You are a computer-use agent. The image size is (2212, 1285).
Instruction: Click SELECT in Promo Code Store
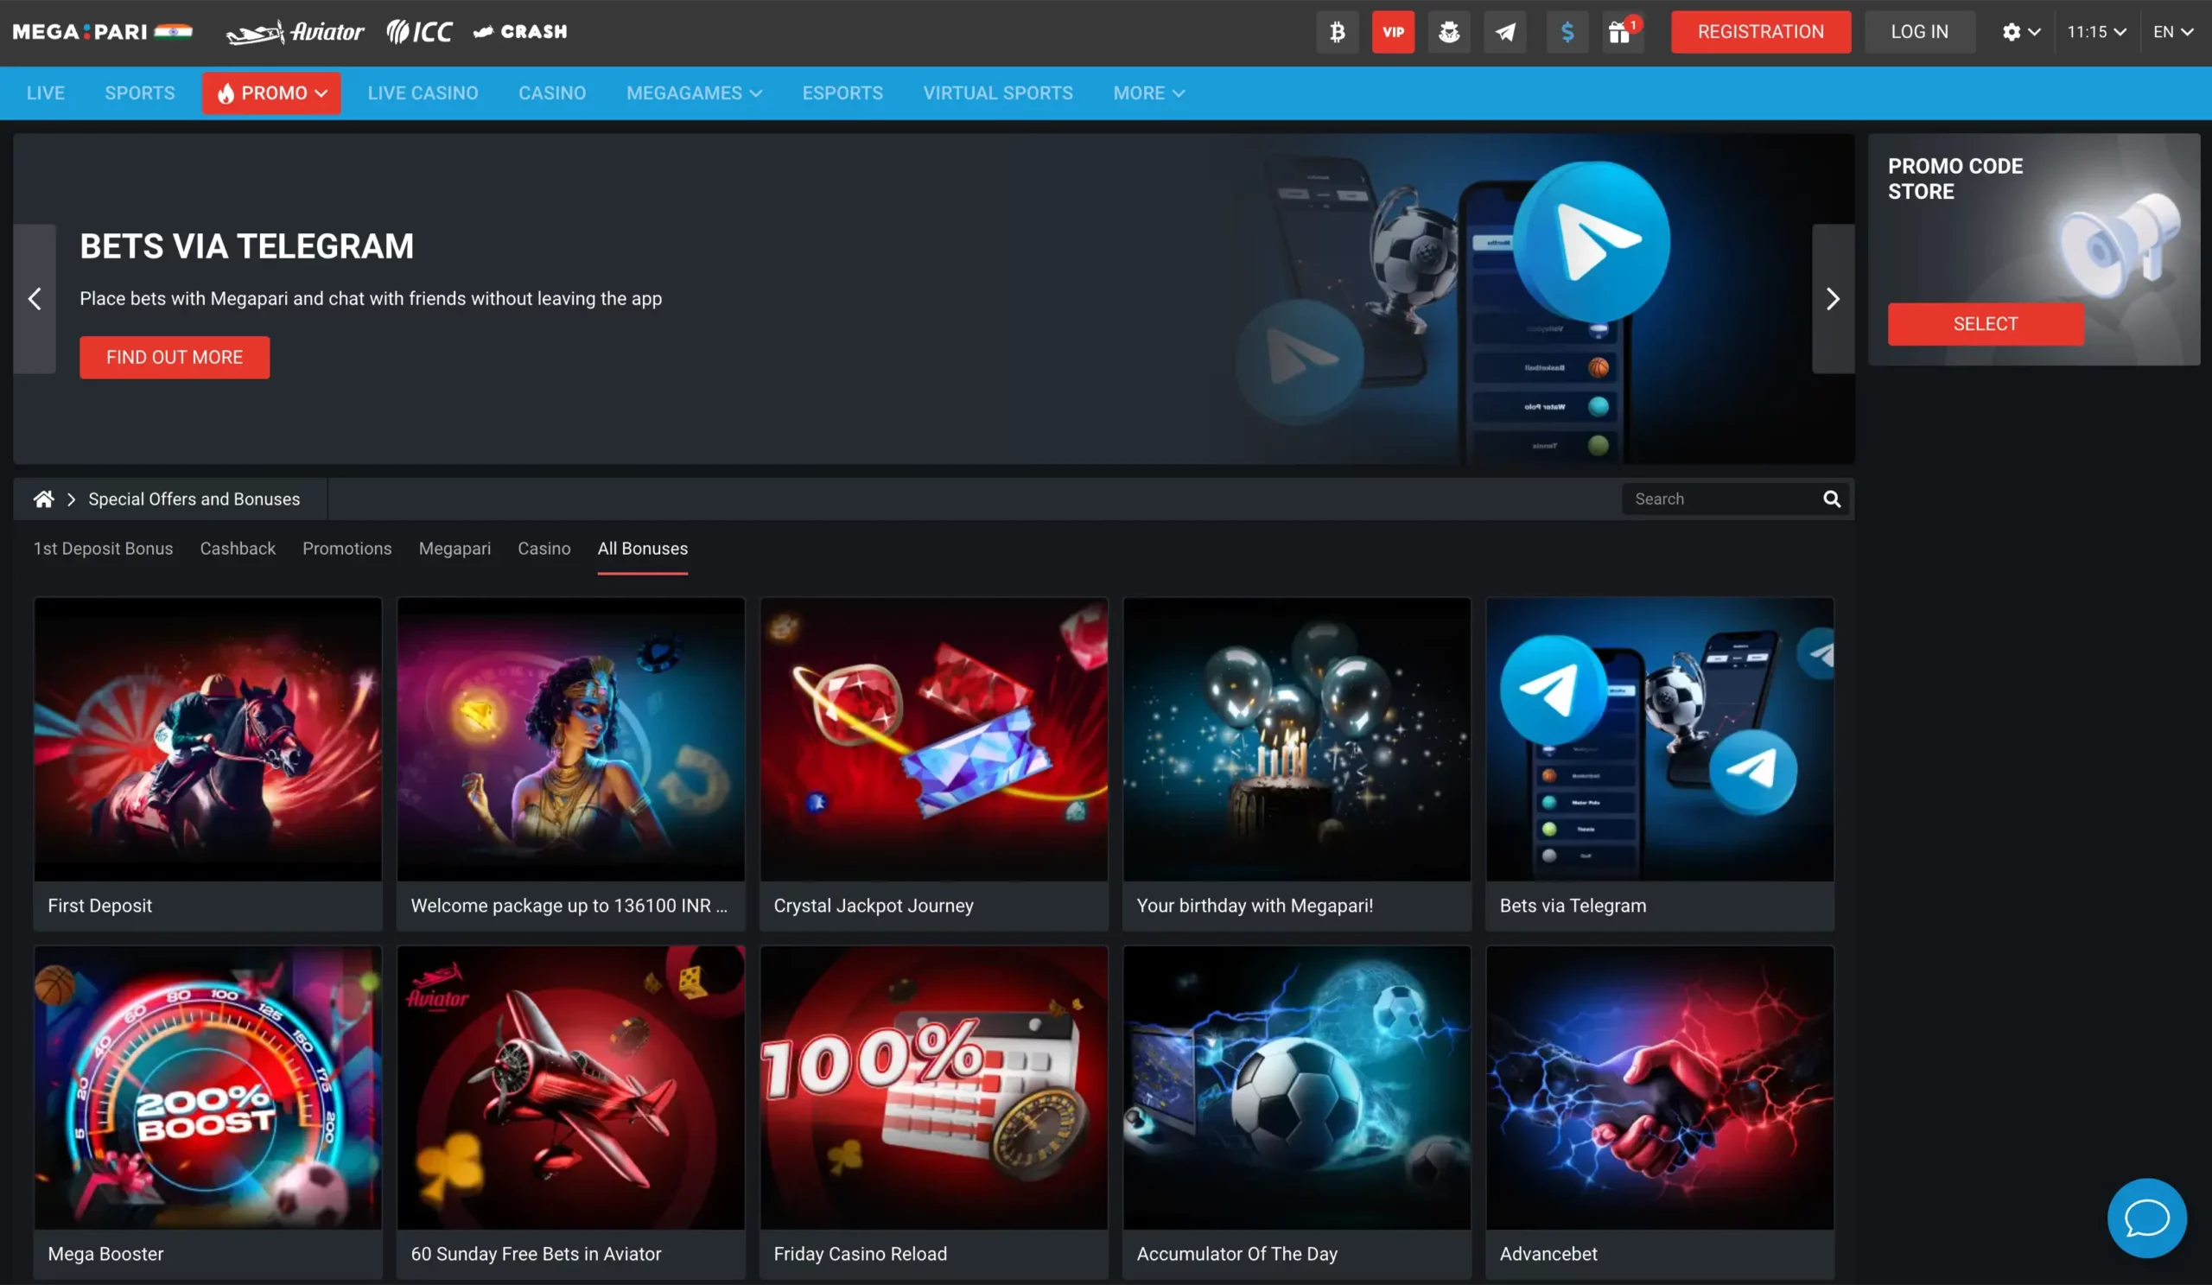pyautogui.click(x=1985, y=324)
